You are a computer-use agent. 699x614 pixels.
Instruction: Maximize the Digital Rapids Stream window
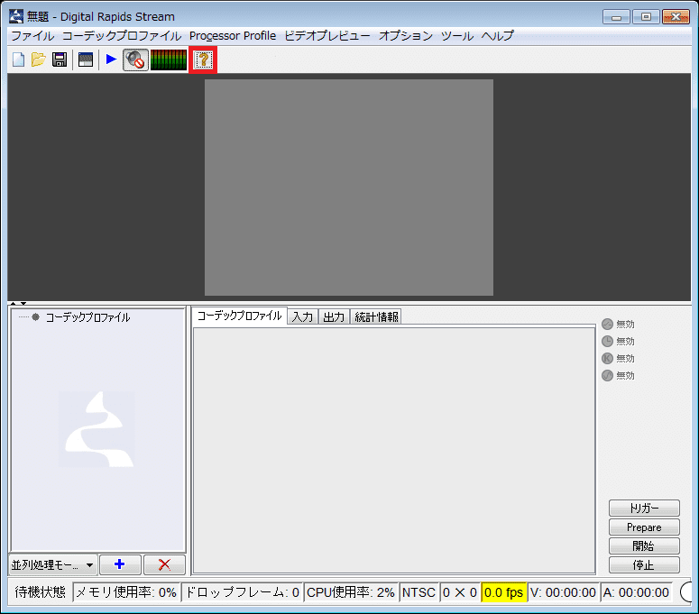tap(646, 17)
